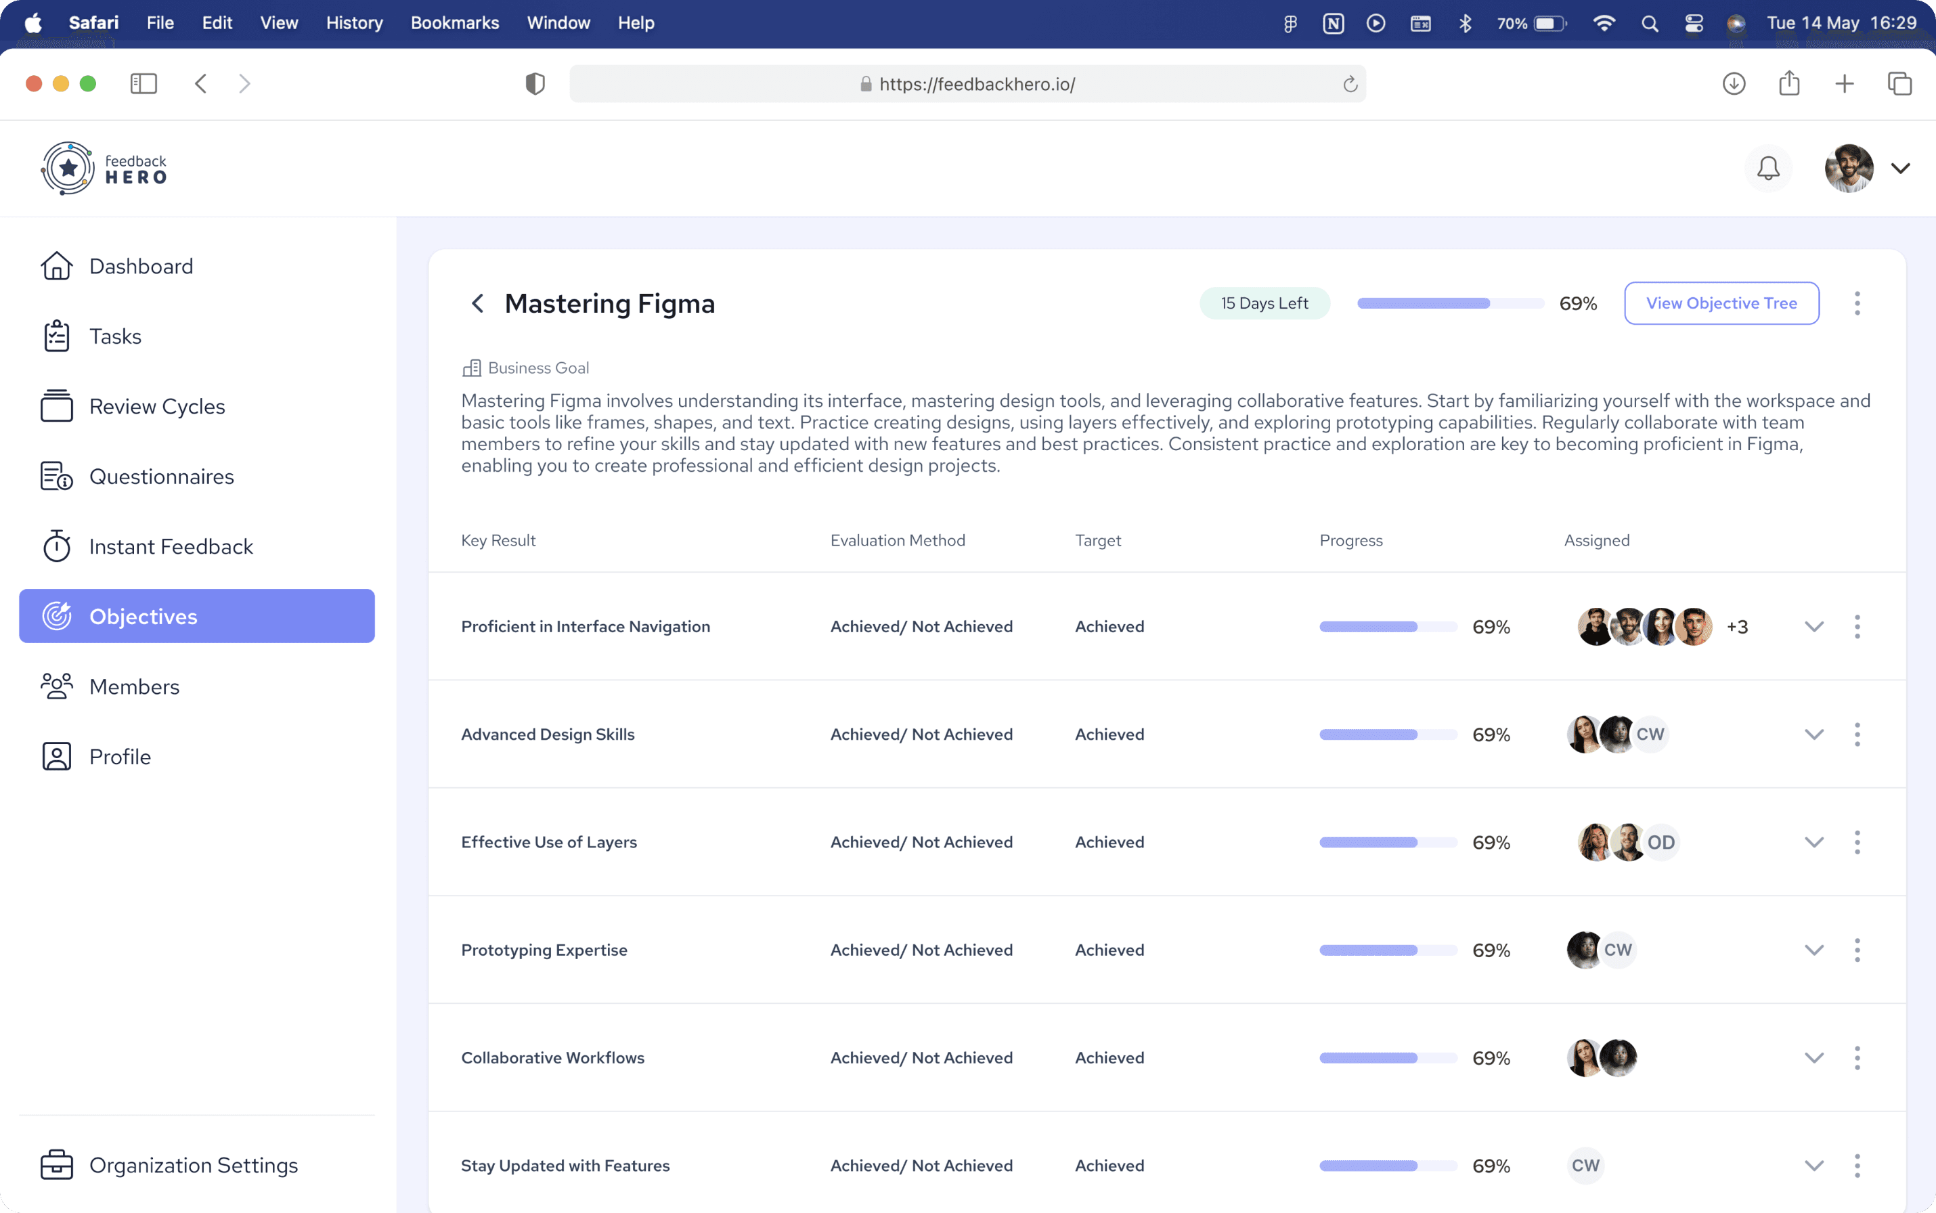Navigate to Questionnaires

point(196,477)
